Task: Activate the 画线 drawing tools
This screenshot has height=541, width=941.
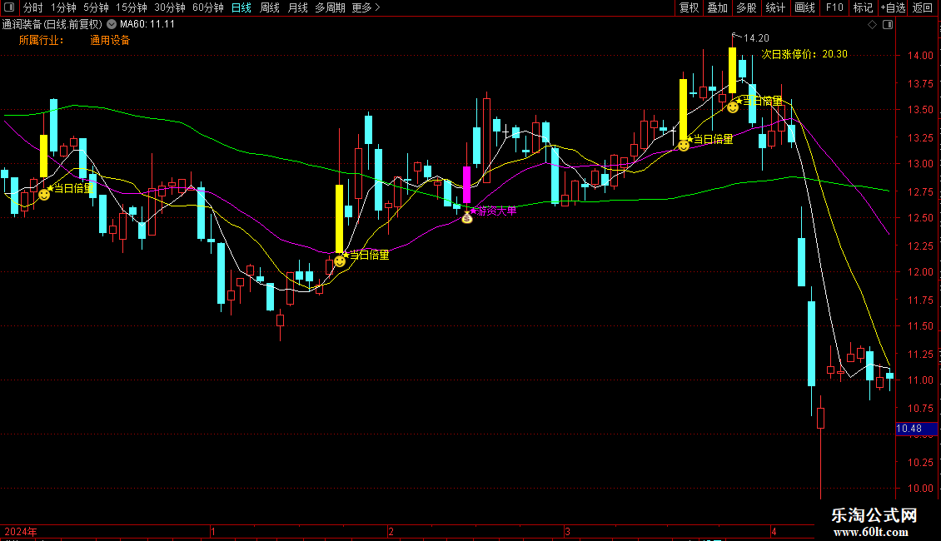Action: point(804,7)
